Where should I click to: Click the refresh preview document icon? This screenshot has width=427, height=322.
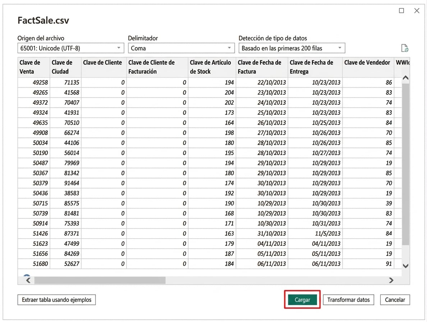tap(405, 48)
